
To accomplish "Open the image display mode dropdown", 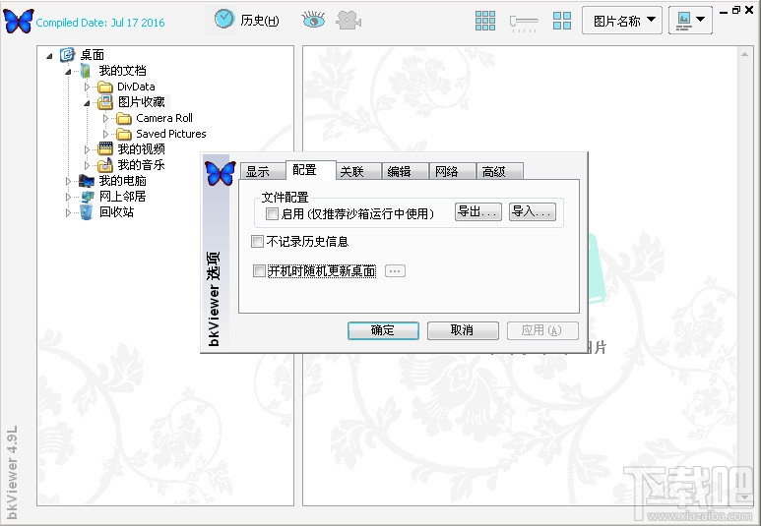I will click(x=690, y=21).
